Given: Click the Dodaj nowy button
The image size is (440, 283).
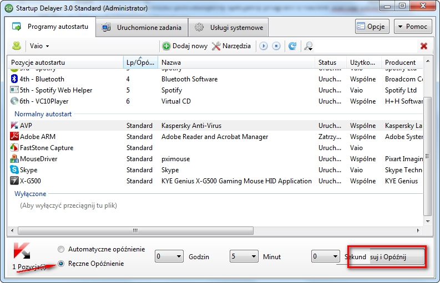Looking at the screenshot, I should pos(185,46).
